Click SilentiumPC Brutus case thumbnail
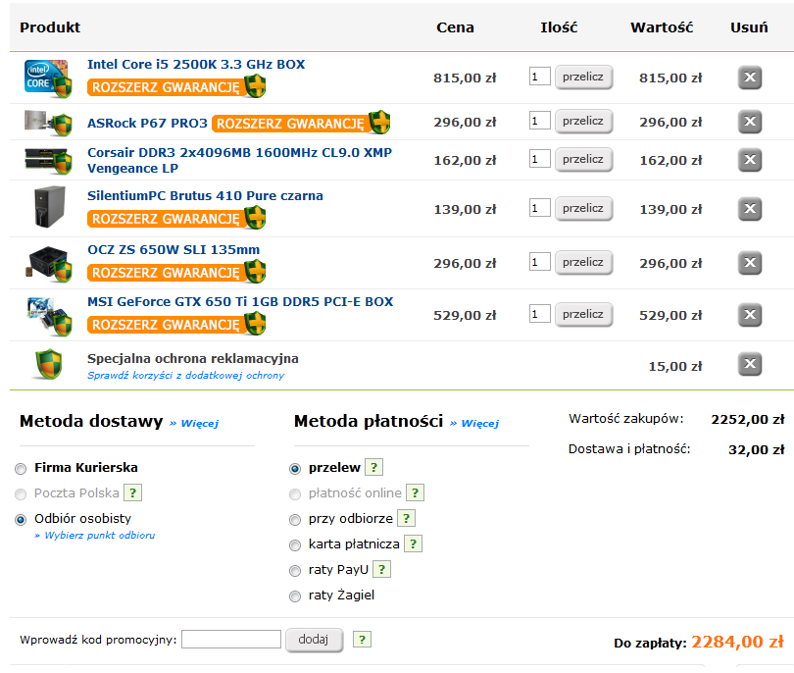The image size is (794, 673). point(49,207)
